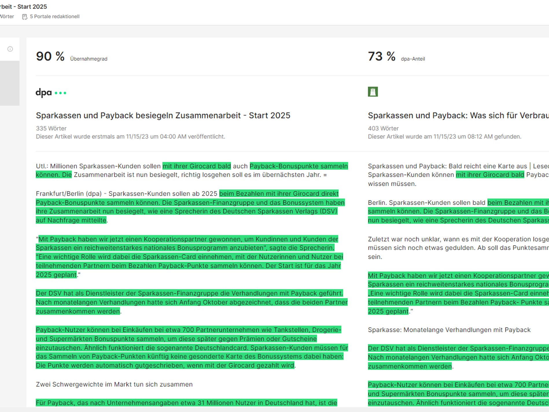Click the paragraph starting 'Für Payback, das nach Unternehmensangaben'
The image size is (549, 412).
tap(187, 403)
